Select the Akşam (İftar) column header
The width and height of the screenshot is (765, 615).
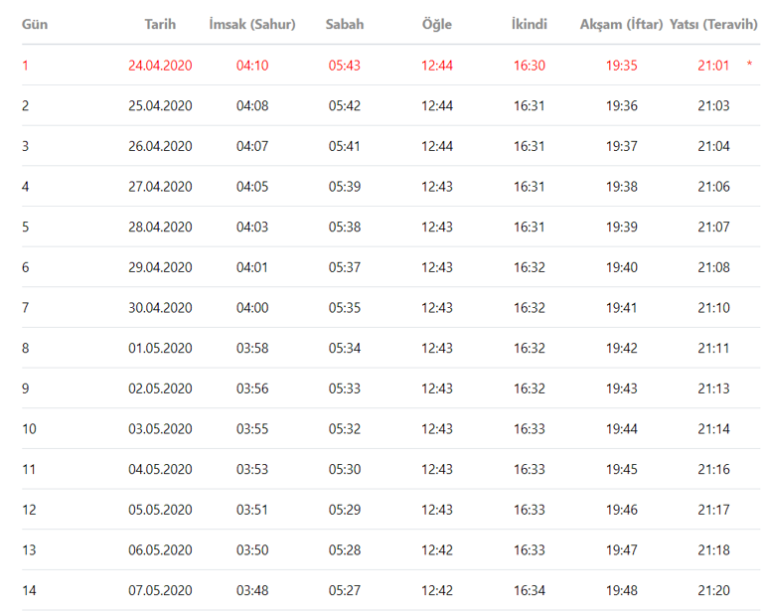click(x=622, y=24)
